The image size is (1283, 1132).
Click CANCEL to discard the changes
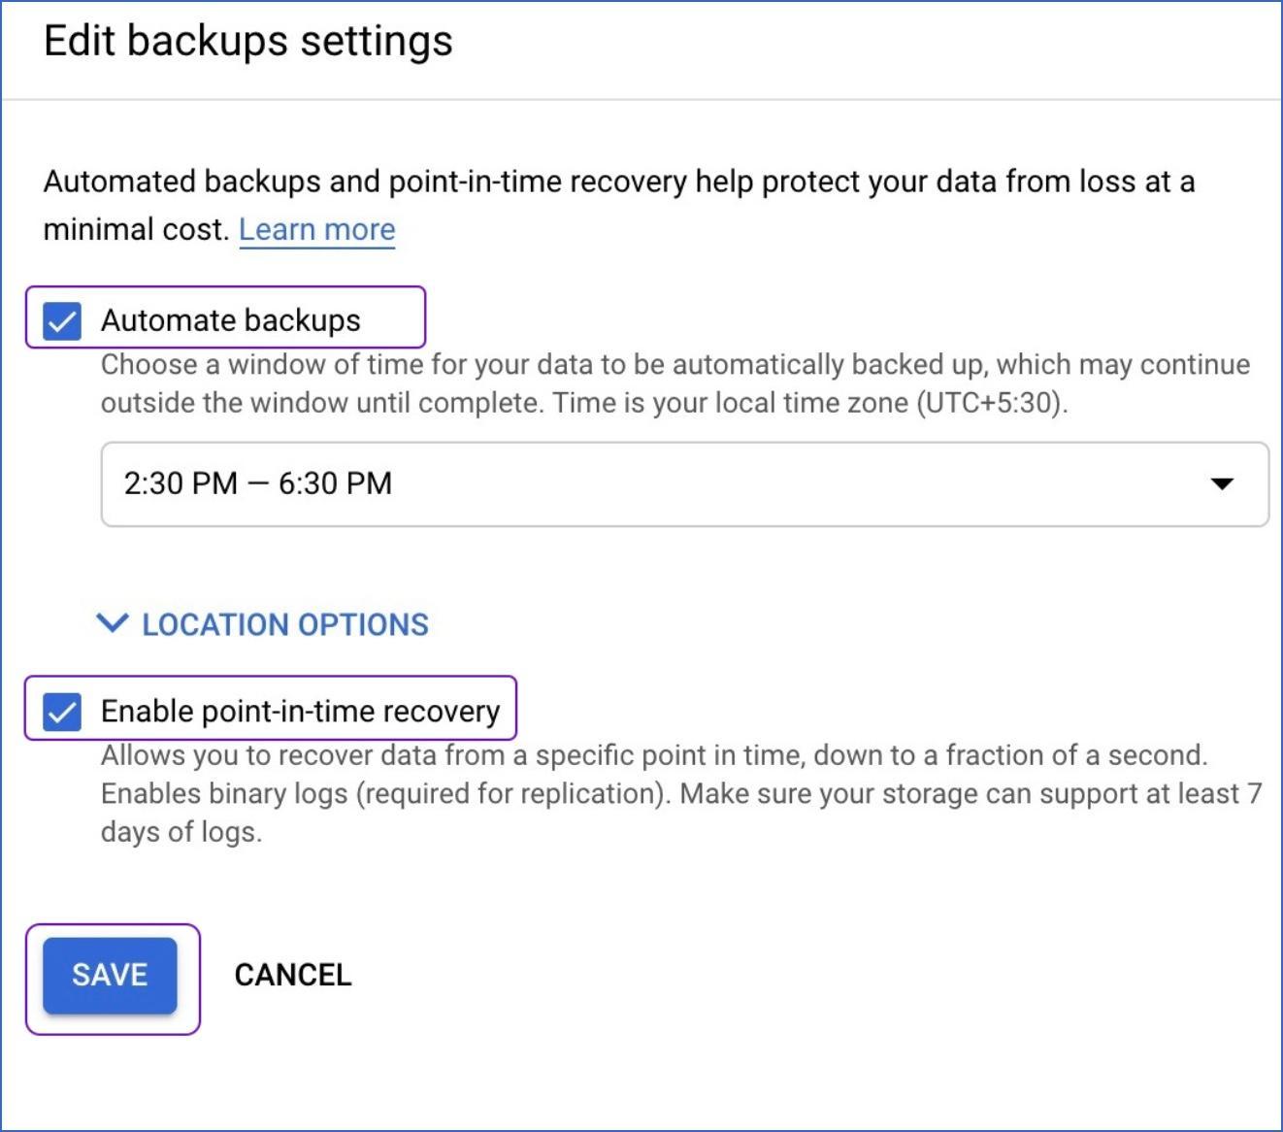click(293, 975)
